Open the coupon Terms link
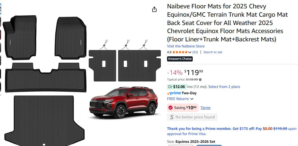 point(205,108)
